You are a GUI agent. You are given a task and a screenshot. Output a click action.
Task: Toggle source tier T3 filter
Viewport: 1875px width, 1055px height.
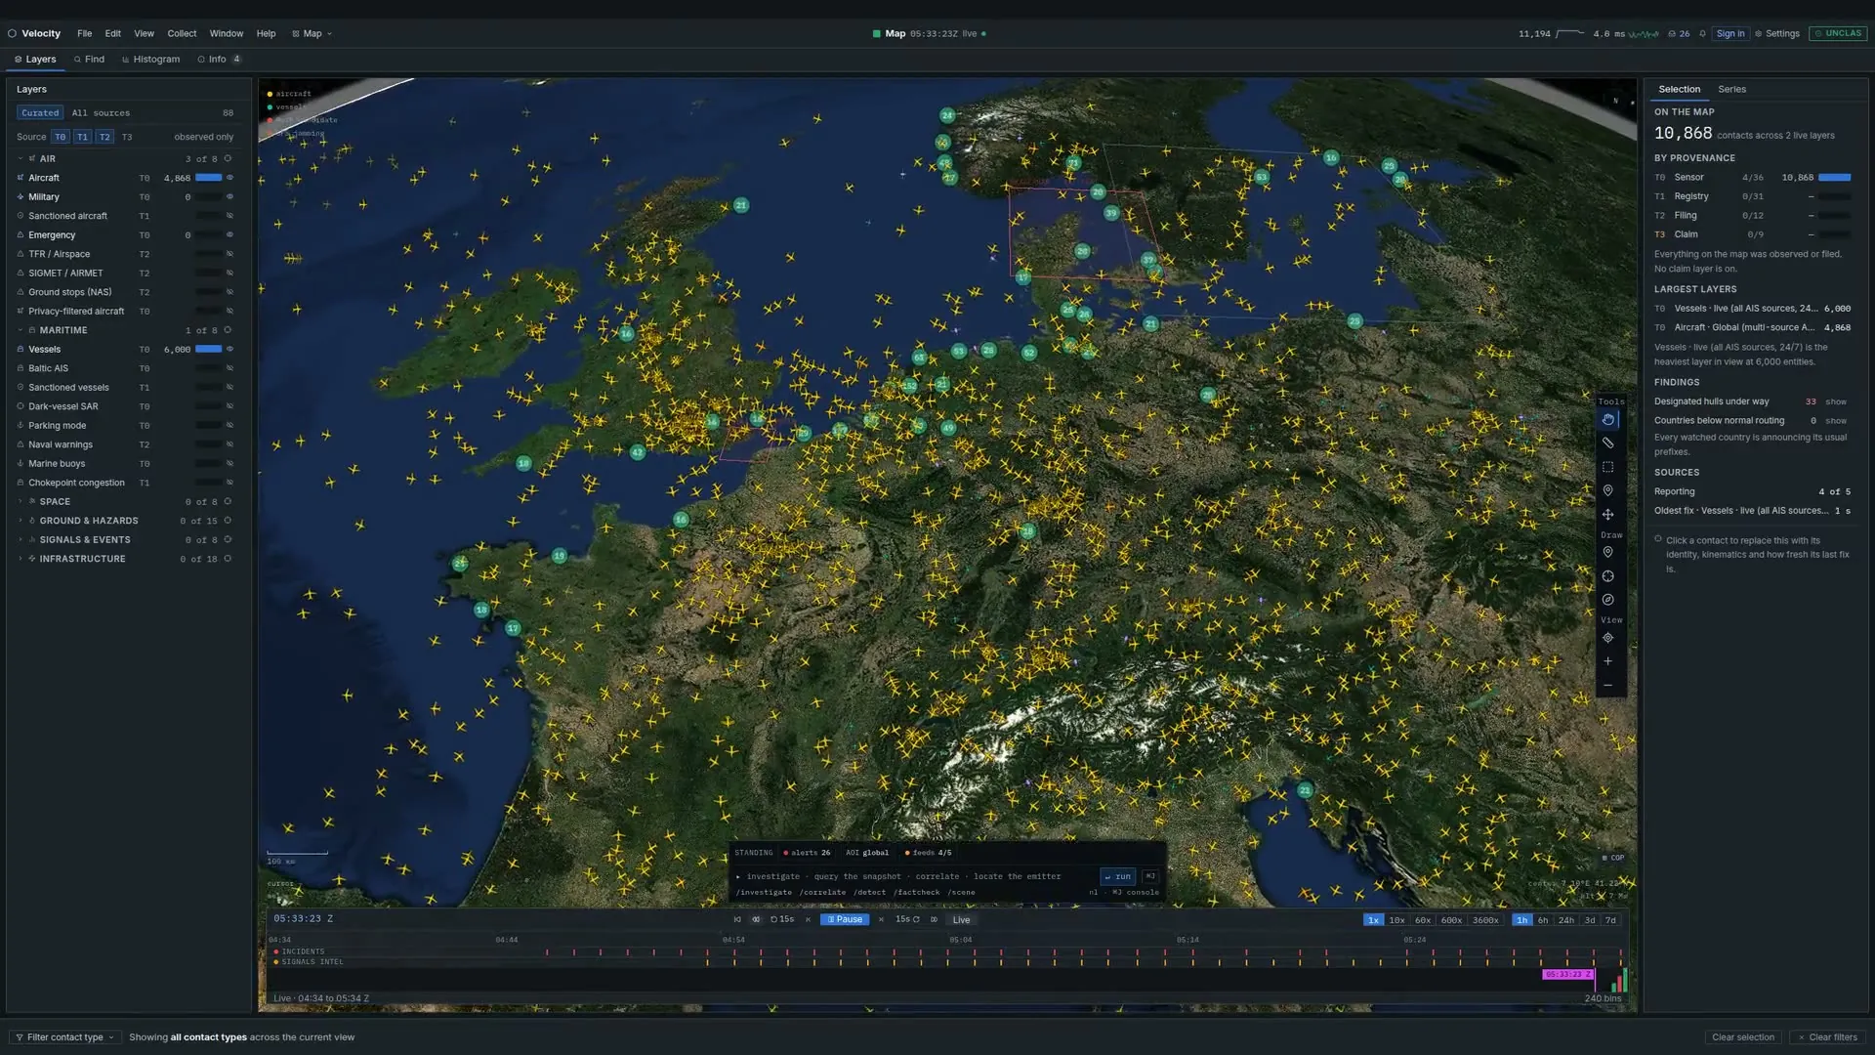(x=127, y=137)
